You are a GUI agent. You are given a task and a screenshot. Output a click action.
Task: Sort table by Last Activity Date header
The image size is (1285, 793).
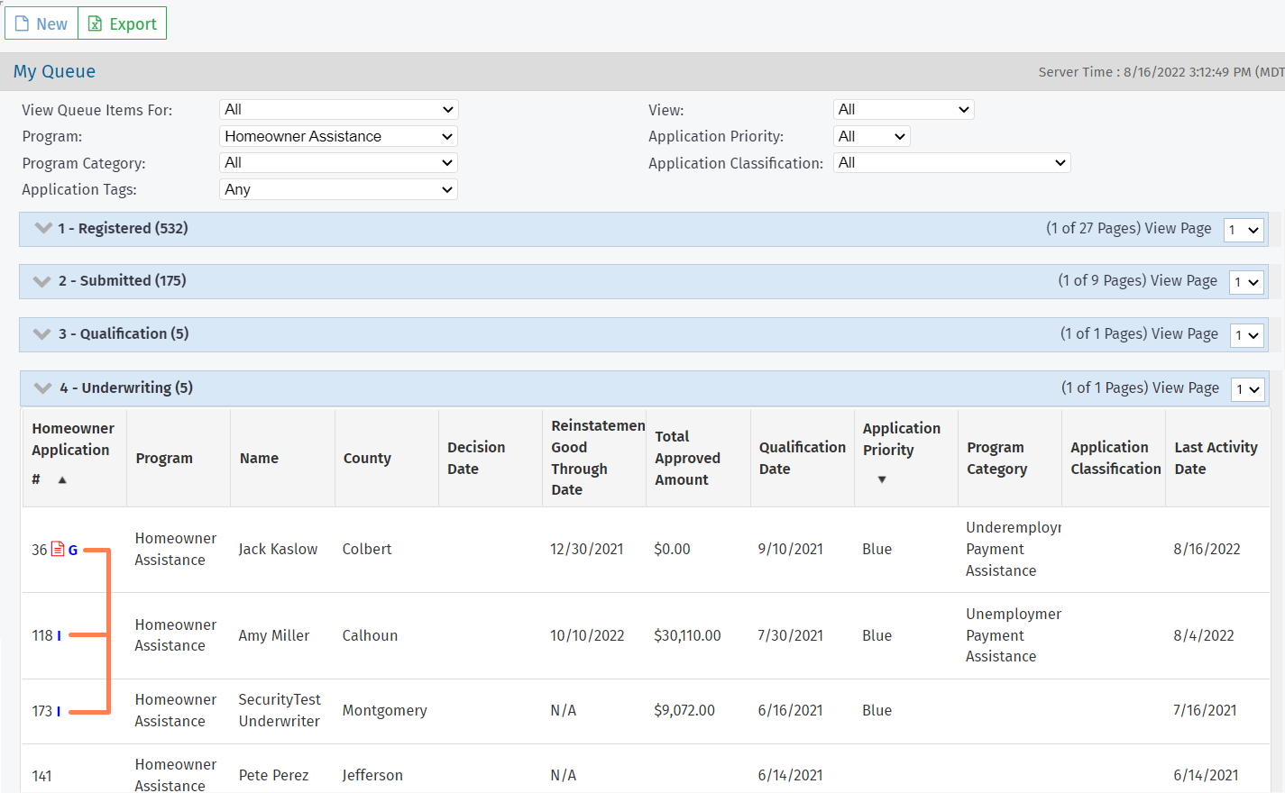tap(1215, 458)
